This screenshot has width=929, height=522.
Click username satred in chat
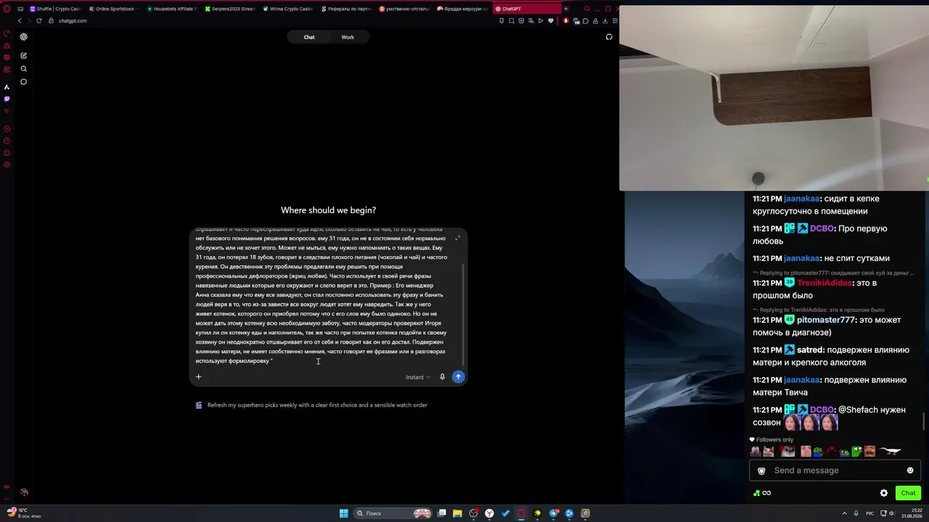coord(811,349)
